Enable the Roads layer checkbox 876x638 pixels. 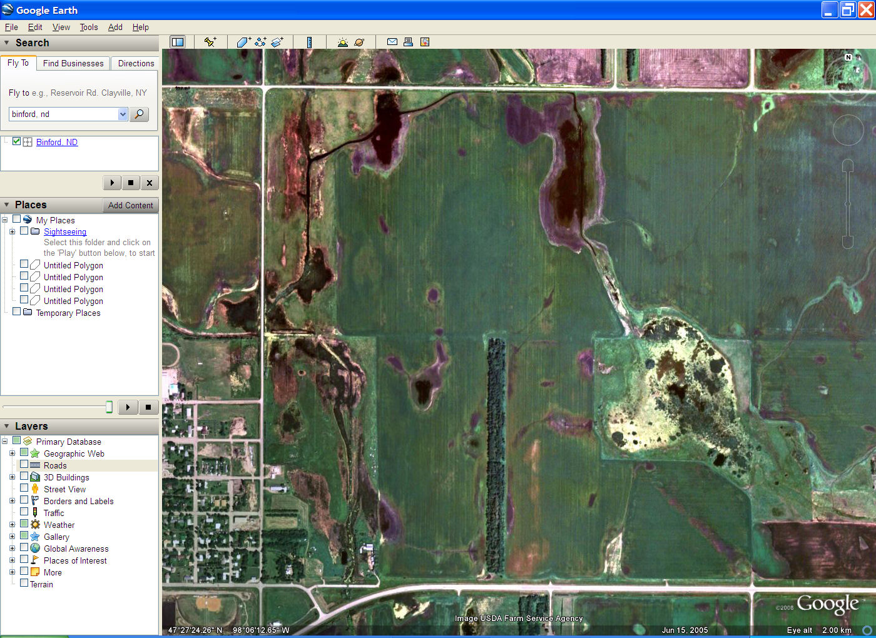click(x=24, y=464)
